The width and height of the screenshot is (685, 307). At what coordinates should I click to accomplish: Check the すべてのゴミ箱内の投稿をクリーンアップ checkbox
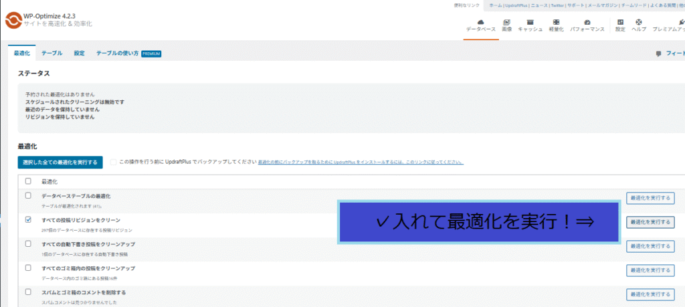pos(28,268)
